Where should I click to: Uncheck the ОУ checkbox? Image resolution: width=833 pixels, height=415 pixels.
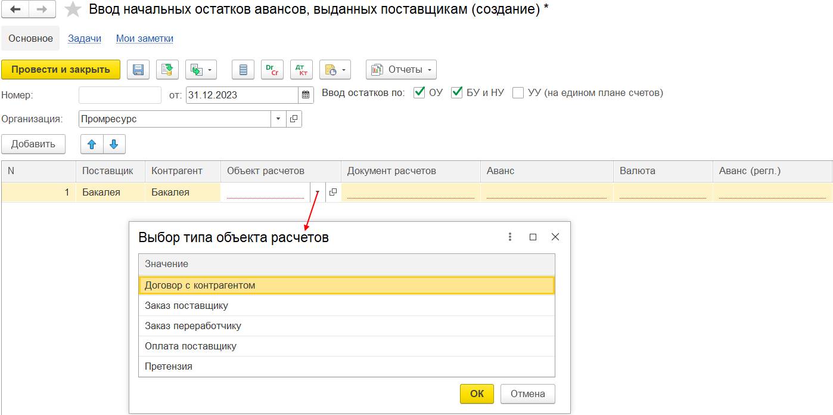[x=419, y=92]
